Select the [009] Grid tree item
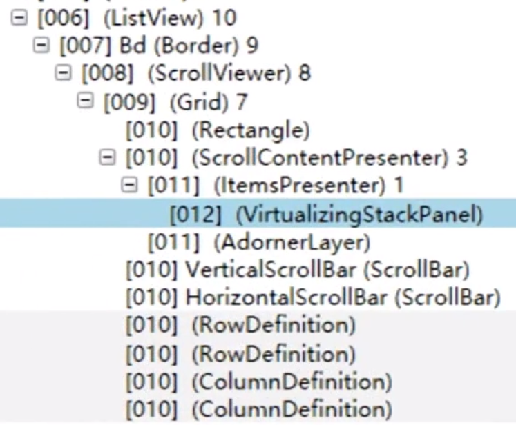The image size is (516, 425). click(175, 102)
